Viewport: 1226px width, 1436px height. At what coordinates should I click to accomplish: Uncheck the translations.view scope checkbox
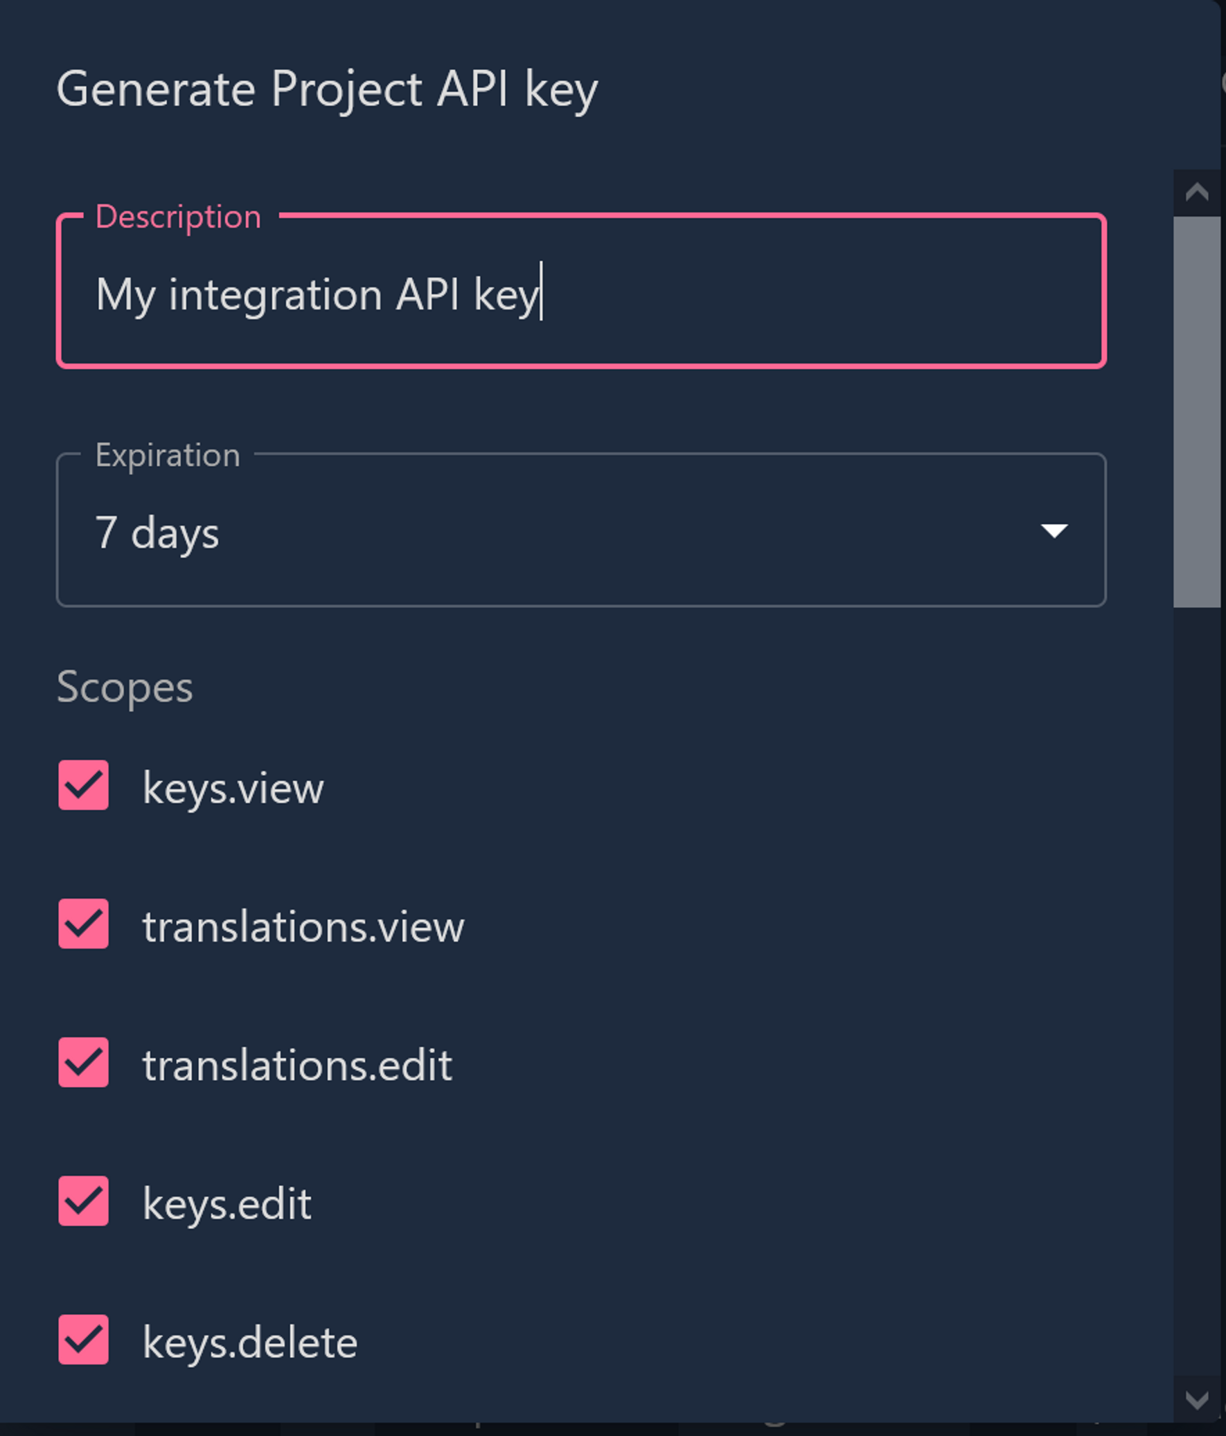[x=83, y=924]
